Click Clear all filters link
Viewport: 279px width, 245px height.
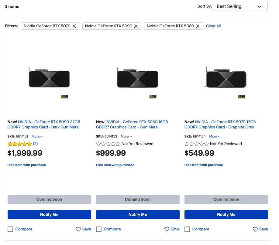[213, 26]
